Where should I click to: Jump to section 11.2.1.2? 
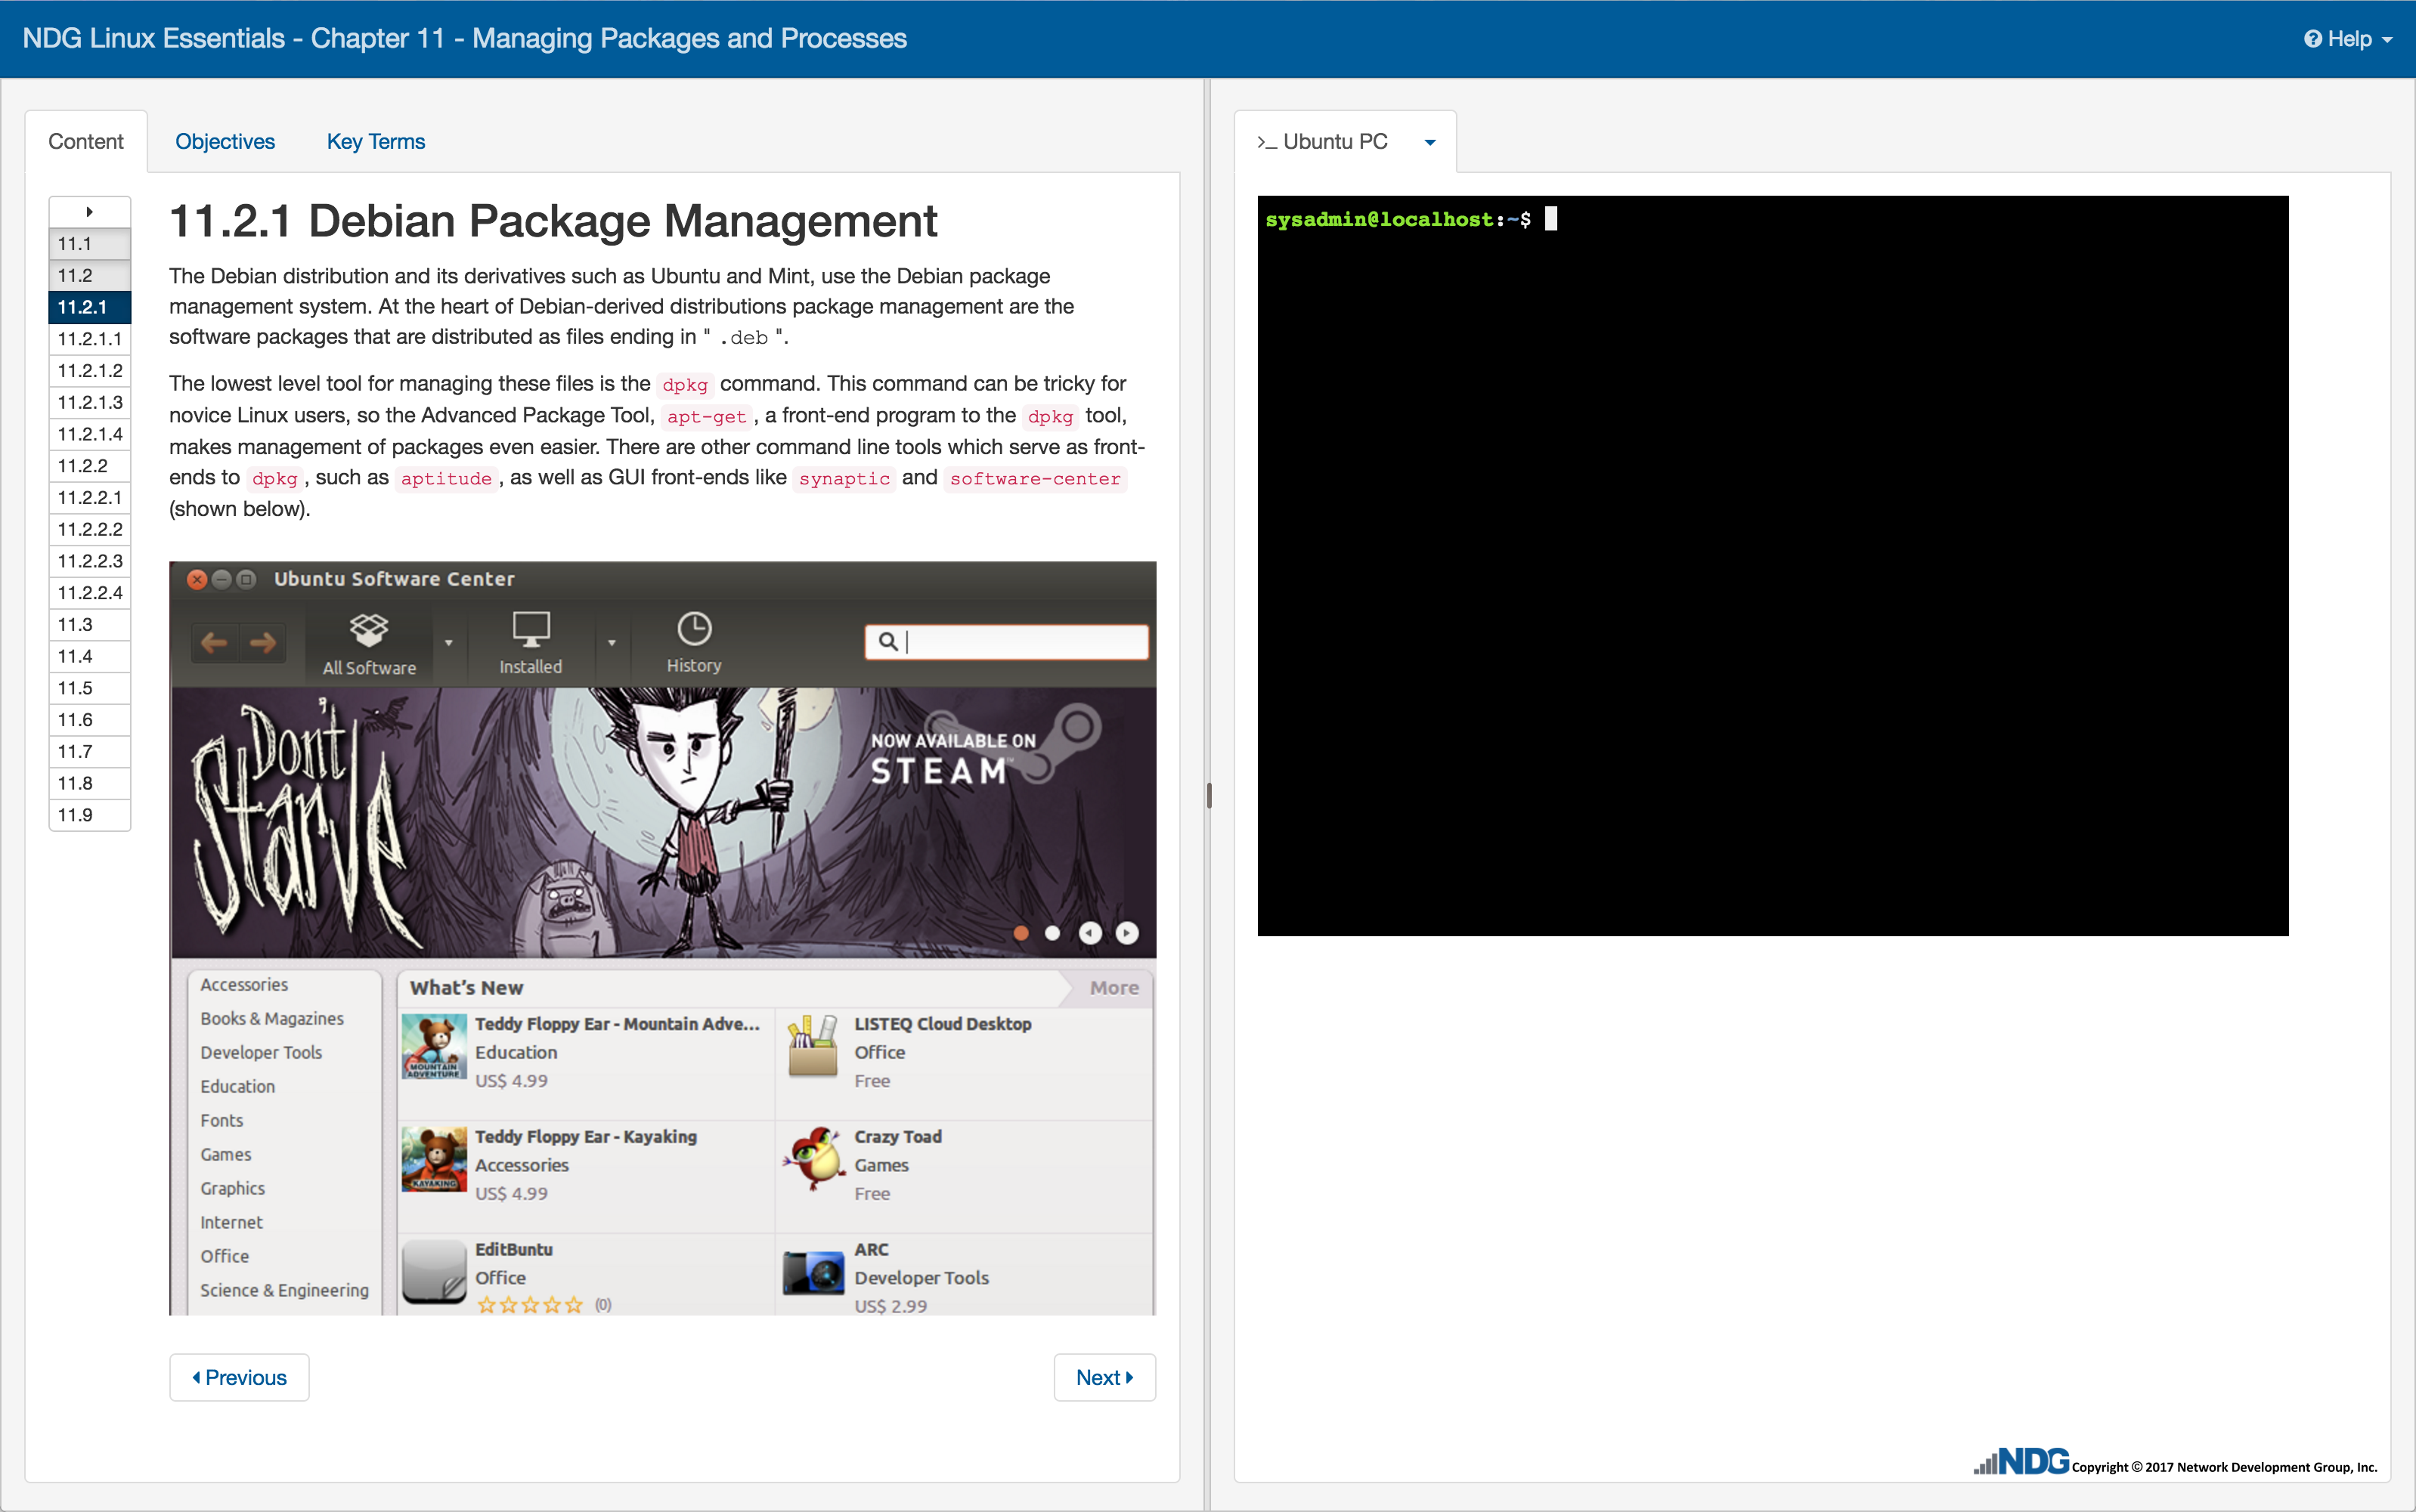90,371
